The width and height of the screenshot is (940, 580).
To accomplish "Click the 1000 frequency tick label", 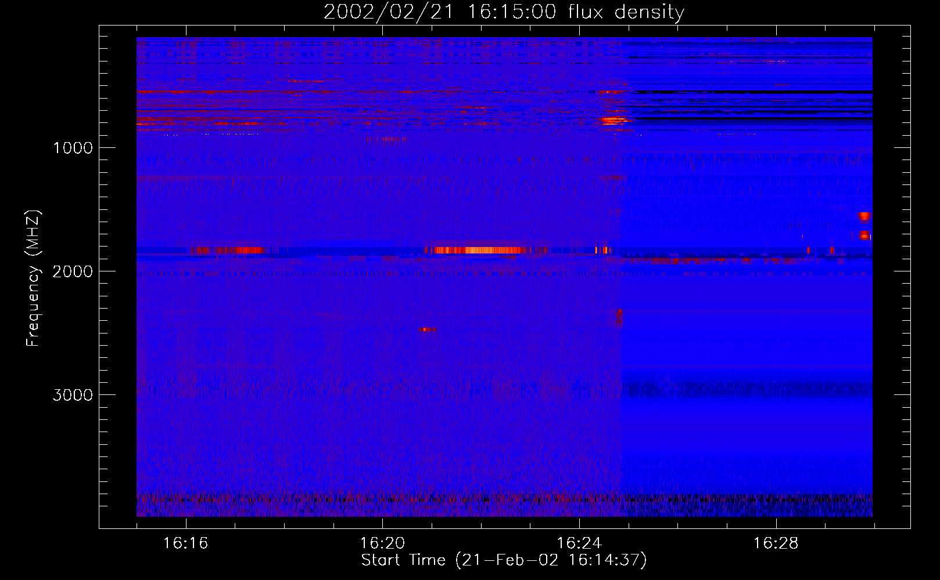I will 73,148.
